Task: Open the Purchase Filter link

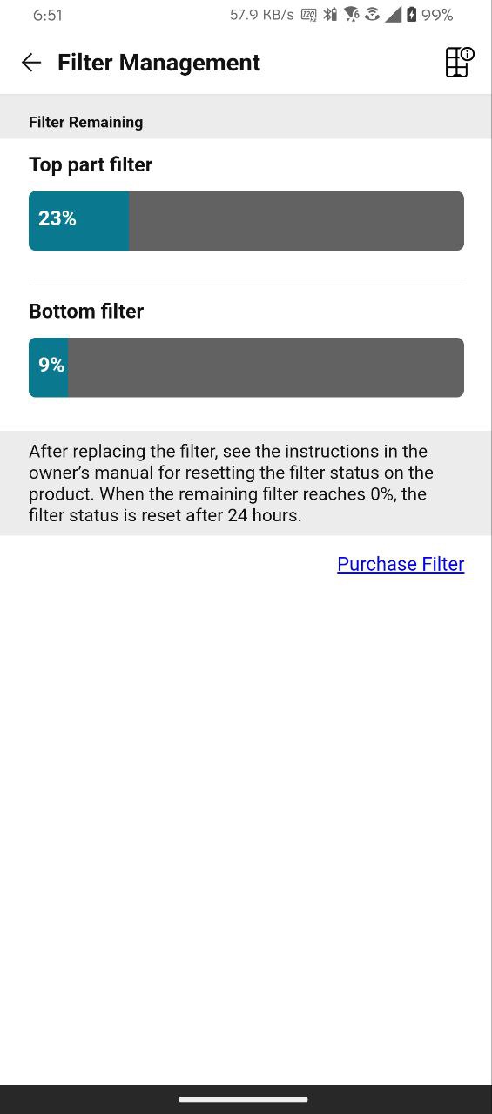Action: click(401, 564)
